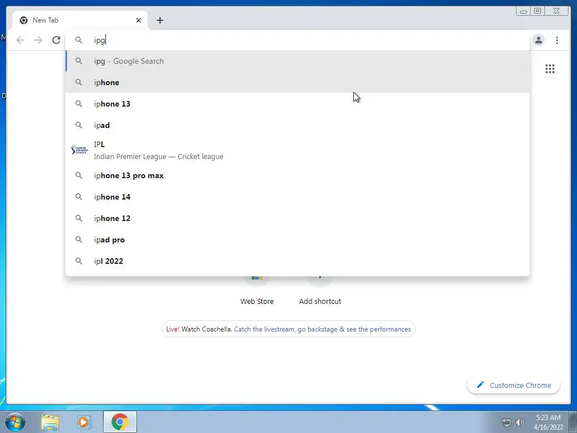Click the Reload page icon
Viewport: 577px width, 433px height.
pos(56,40)
